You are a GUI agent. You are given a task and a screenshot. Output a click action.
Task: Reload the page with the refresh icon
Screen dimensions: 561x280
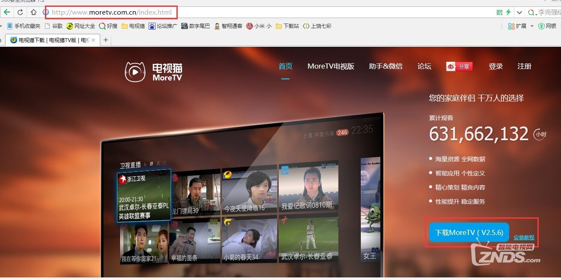20,12
